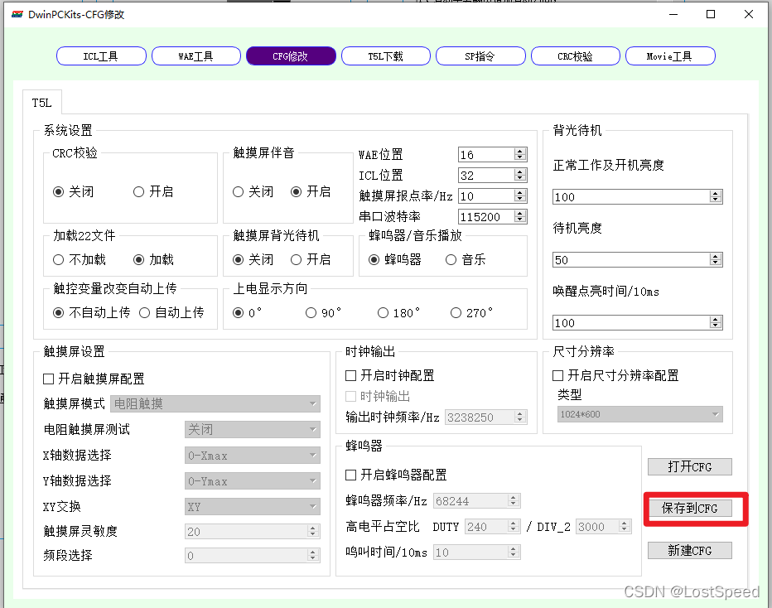
Task: Click the 新建CFG button
Action: click(x=689, y=550)
